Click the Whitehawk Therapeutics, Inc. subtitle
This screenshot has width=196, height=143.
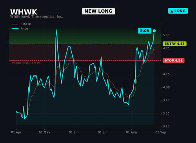pos(36,17)
